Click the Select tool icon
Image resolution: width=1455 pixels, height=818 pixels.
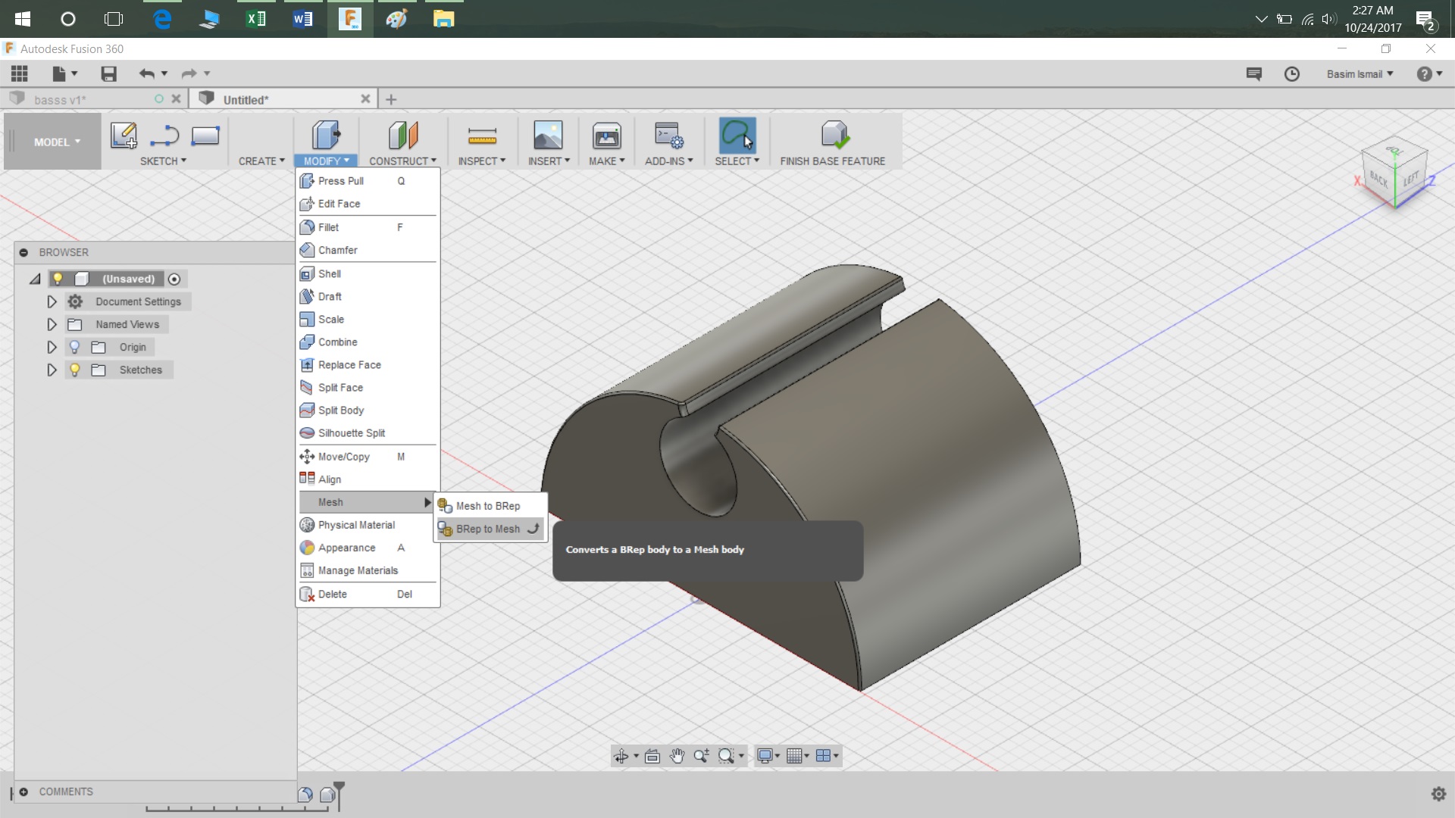click(x=737, y=136)
